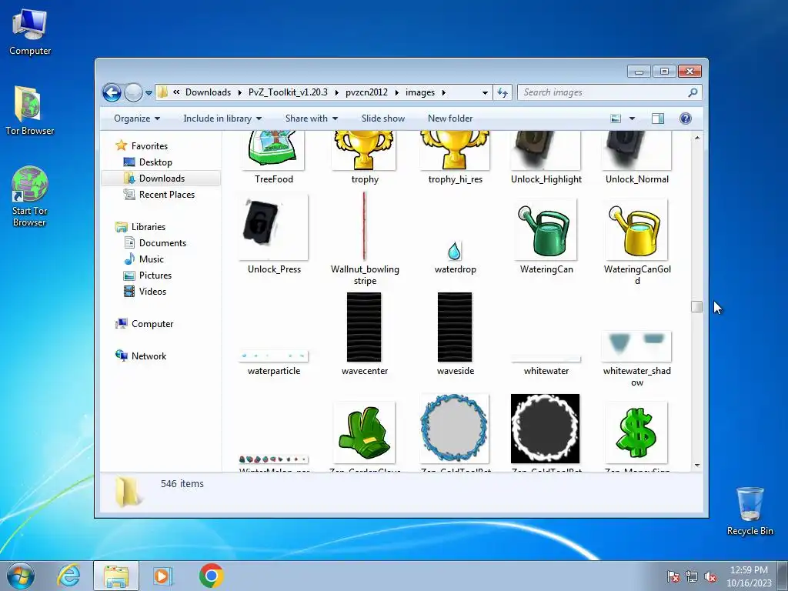Open the Help question mark button

(x=686, y=119)
